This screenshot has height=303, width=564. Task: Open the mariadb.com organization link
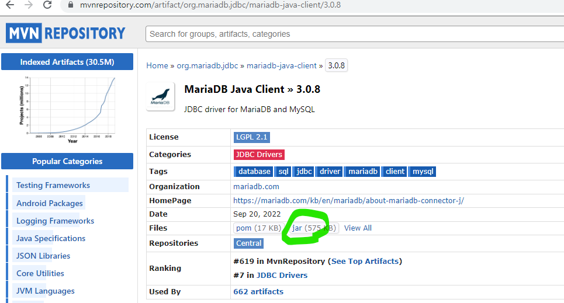(x=256, y=187)
